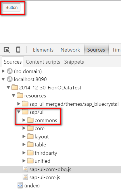121x190 pixels.
Task: Click the localhost:8090 globe icon
Action: (x=10, y=79)
